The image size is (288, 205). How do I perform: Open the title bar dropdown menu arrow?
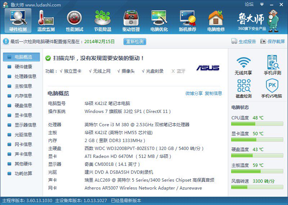pos(262,4)
